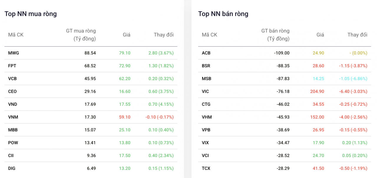Click Mã CK header in sell table

coord(209,35)
